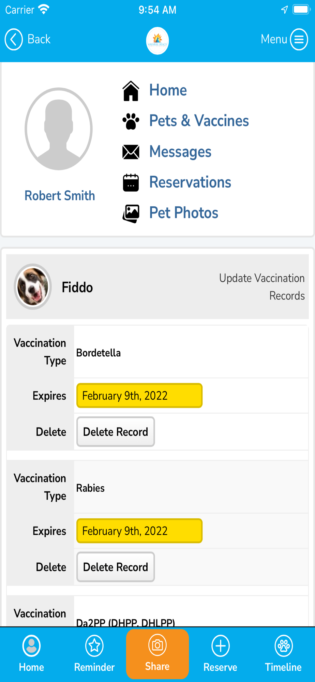315x682 pixels.
Task: Select Update Vaccination Records link
Action: 262,287
